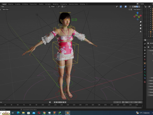Play the animation forward in timeline
Screen dimensions: 153x115
[61, 102]
